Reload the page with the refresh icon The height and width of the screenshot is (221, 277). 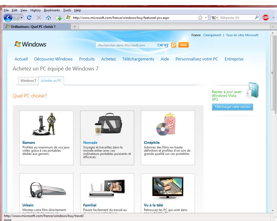coord(29,18)
